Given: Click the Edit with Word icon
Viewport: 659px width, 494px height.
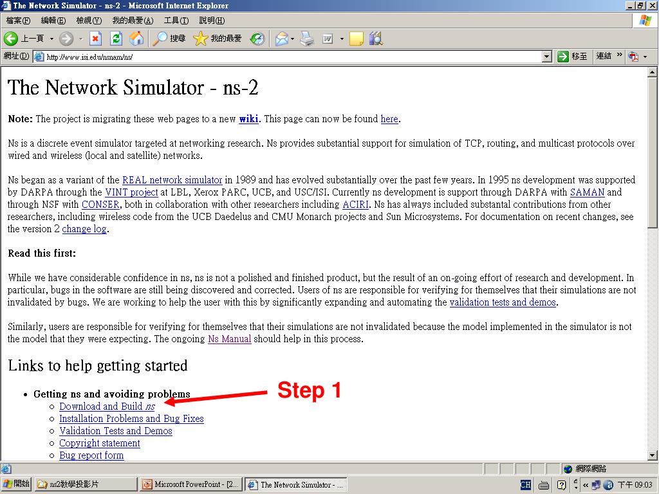Looking at the screenshot, I should coord(328,39).
